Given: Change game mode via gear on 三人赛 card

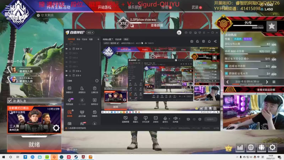Looking at the screenshot, I should point(56,128).
